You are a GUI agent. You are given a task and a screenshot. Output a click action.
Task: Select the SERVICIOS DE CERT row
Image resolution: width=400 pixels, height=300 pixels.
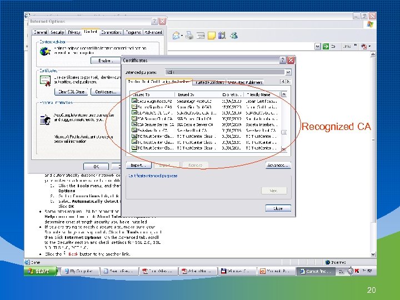pos(206,113)
